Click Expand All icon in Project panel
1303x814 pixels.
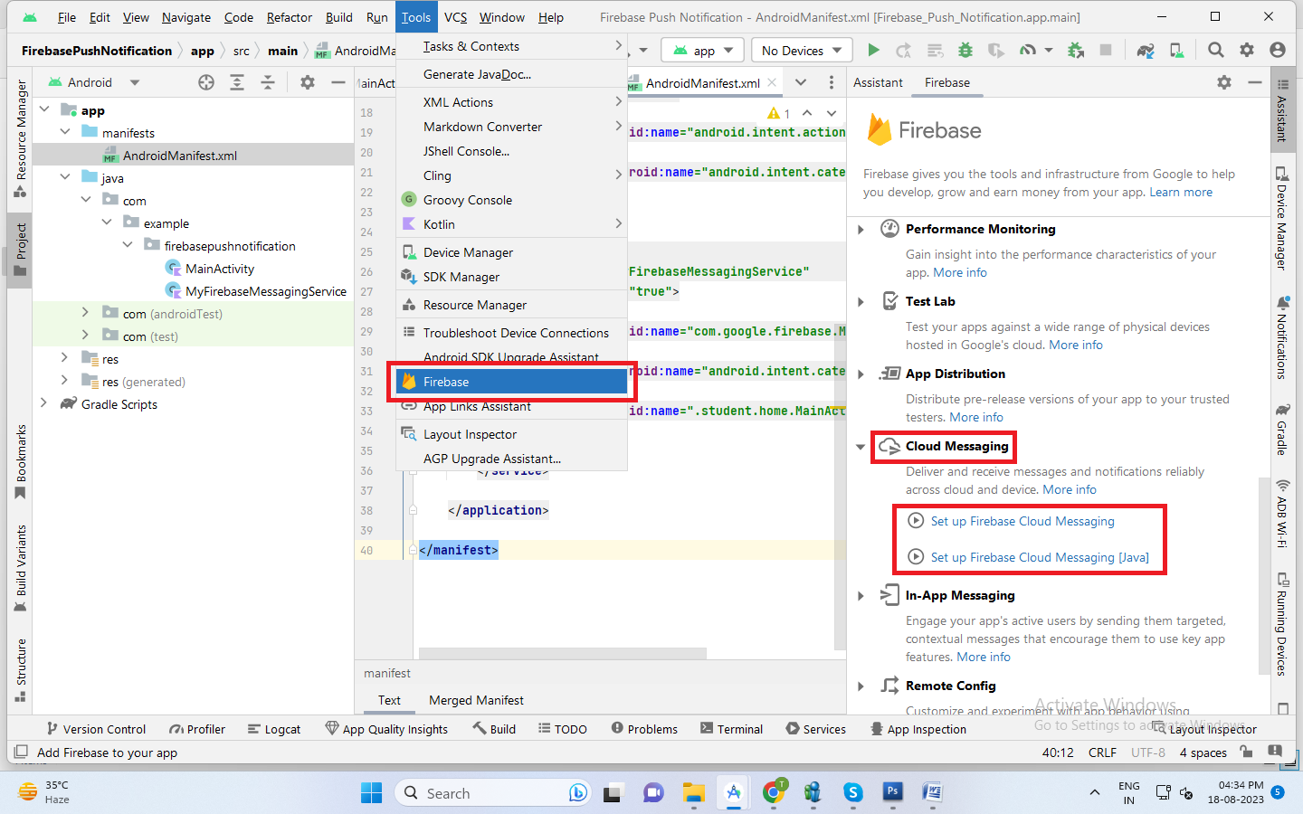click(237, 82)
